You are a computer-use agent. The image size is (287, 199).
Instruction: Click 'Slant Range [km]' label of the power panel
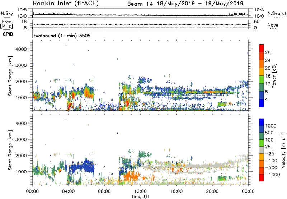click(x=10, y=76)
